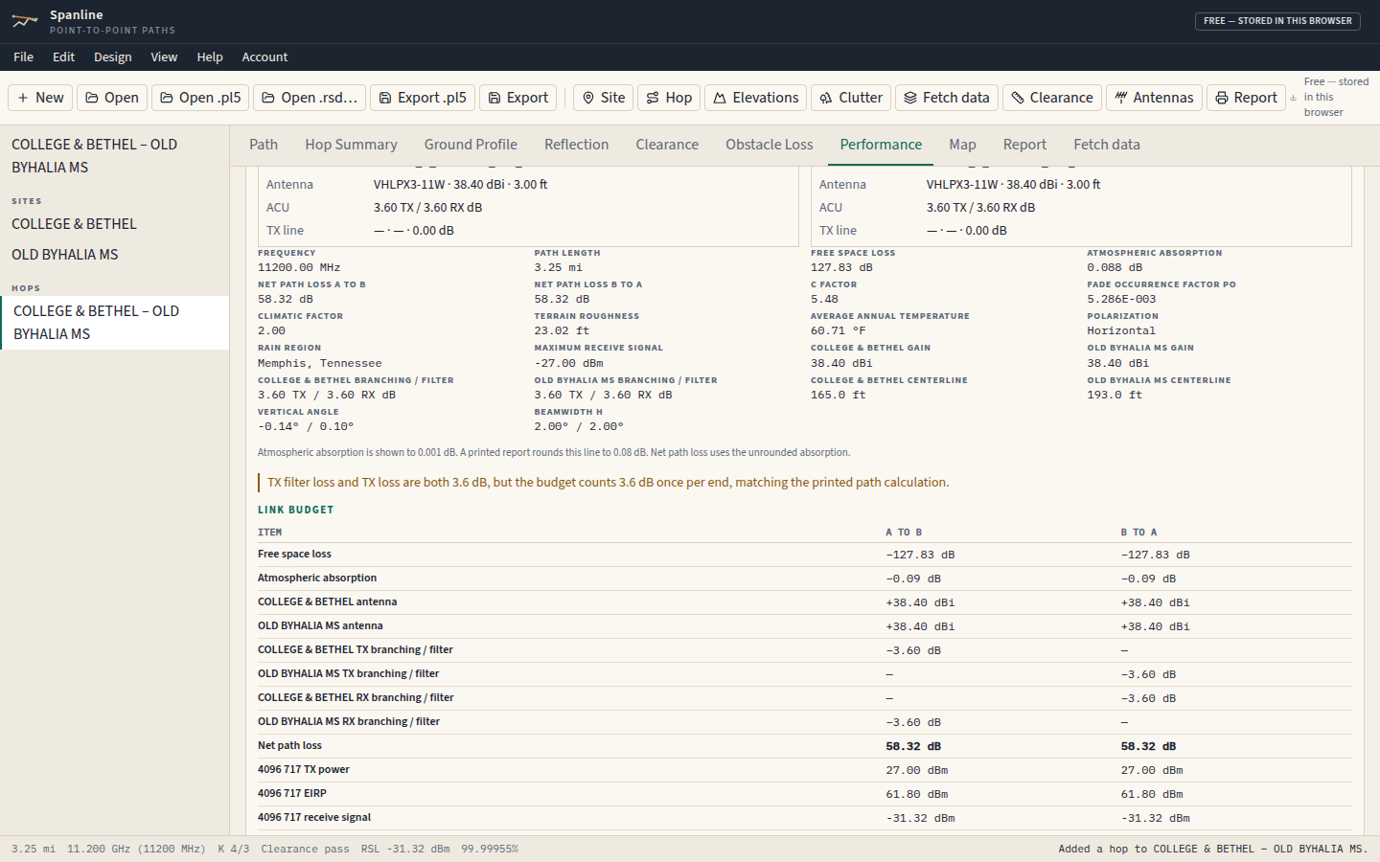Click the Open .rsd… toolbar button
Image resolution: width=1380 pixels, height=862 pixels.
point(310,98)
